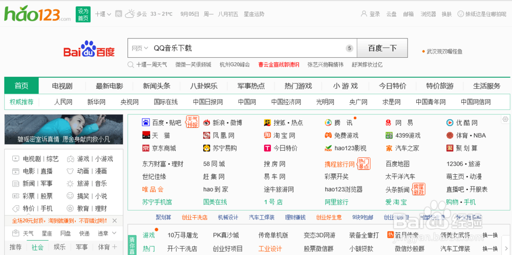The height and width of the screenshot is (255, 512).
Task: Open the 唯品会 link
Action: [x=153, y=189]
